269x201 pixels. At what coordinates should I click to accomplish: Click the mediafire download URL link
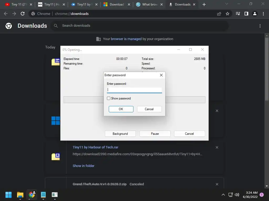coord(137,154)
